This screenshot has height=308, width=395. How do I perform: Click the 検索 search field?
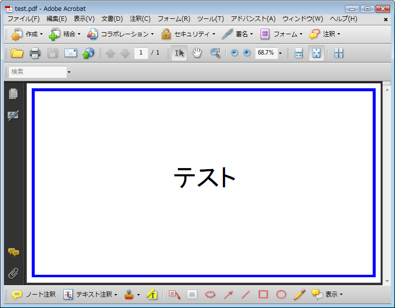(38, 72)
